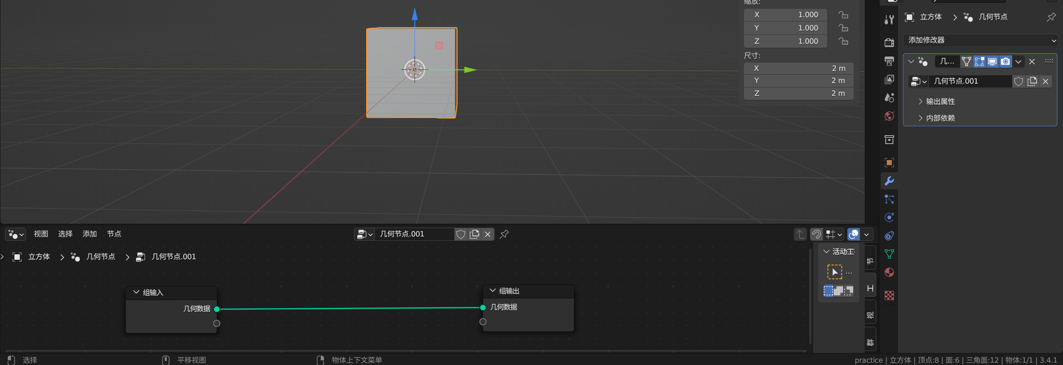Toggle node editor overlays

point(853,234)
